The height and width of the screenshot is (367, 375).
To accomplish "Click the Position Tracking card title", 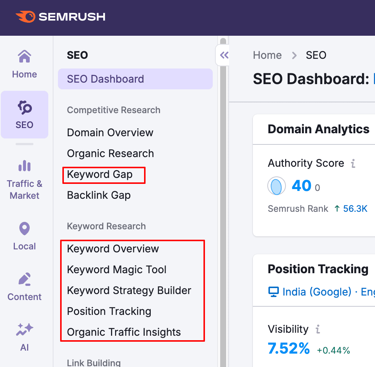I will point(318,269).
